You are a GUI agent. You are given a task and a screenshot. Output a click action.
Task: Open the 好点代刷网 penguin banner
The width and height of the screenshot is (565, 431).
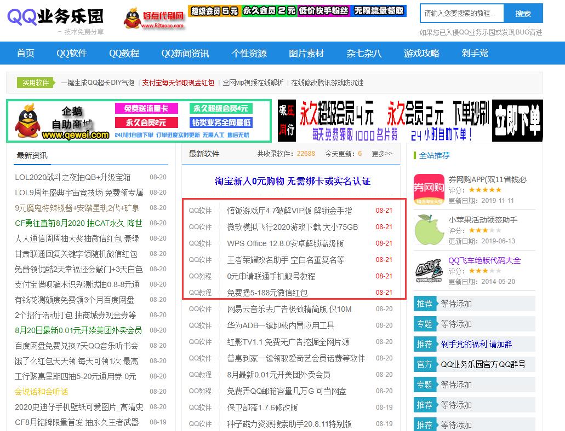point(154,19)
